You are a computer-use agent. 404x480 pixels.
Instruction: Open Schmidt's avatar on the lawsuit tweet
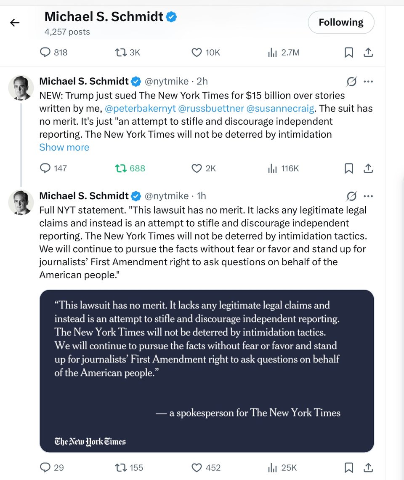pos(21,88)
